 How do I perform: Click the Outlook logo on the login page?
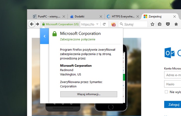(x=169, y=53)
